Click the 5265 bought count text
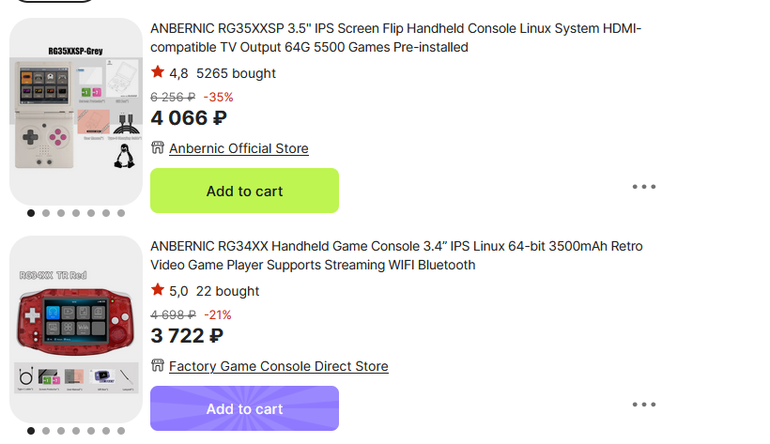The image size is (770, 444). (236, 73)
